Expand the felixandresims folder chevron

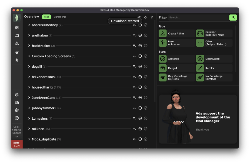29,77
